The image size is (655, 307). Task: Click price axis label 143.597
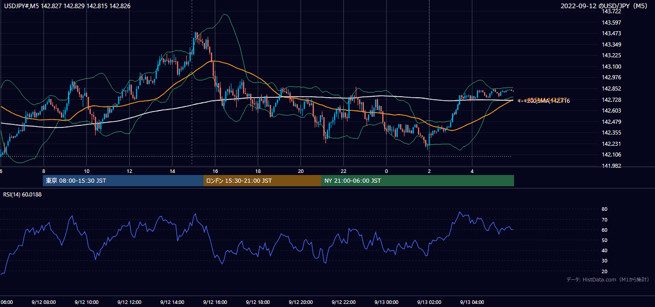pyautogui.click(x=611, y=23)
